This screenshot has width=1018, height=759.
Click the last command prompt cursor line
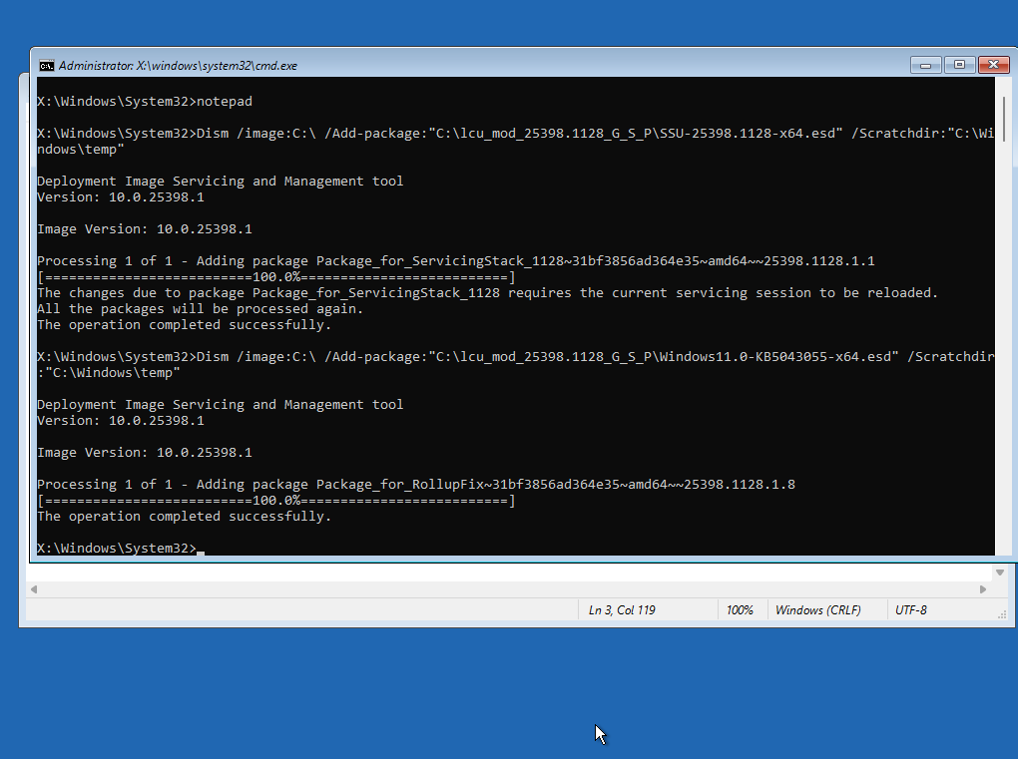pyautogui.click(x=121, y=549)
